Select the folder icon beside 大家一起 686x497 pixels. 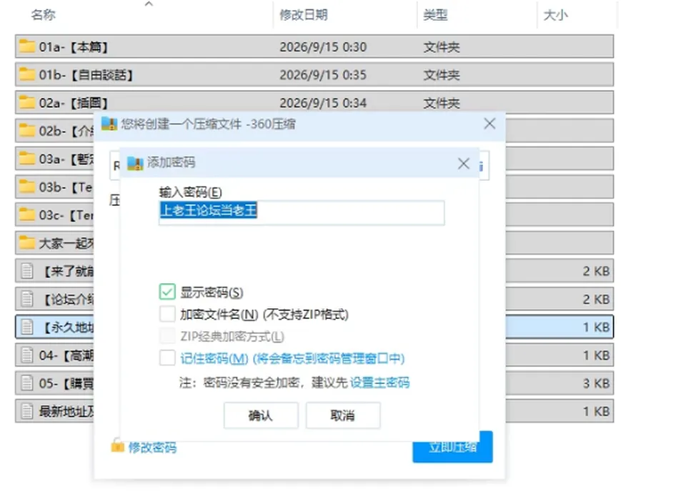coord(26,242)
